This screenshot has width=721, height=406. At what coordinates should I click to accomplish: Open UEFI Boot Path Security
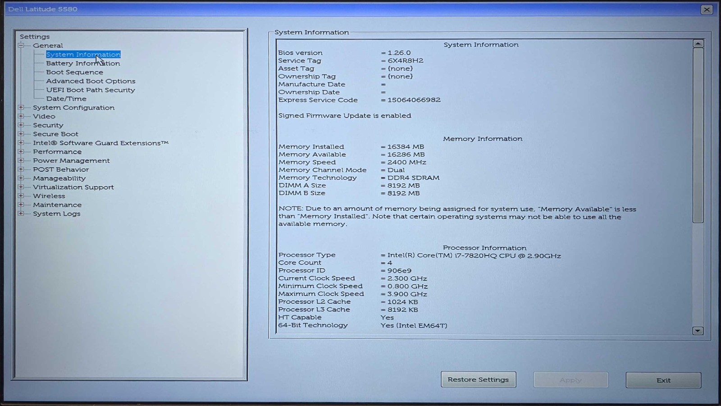pyautogui.click(x=91, y=90)
